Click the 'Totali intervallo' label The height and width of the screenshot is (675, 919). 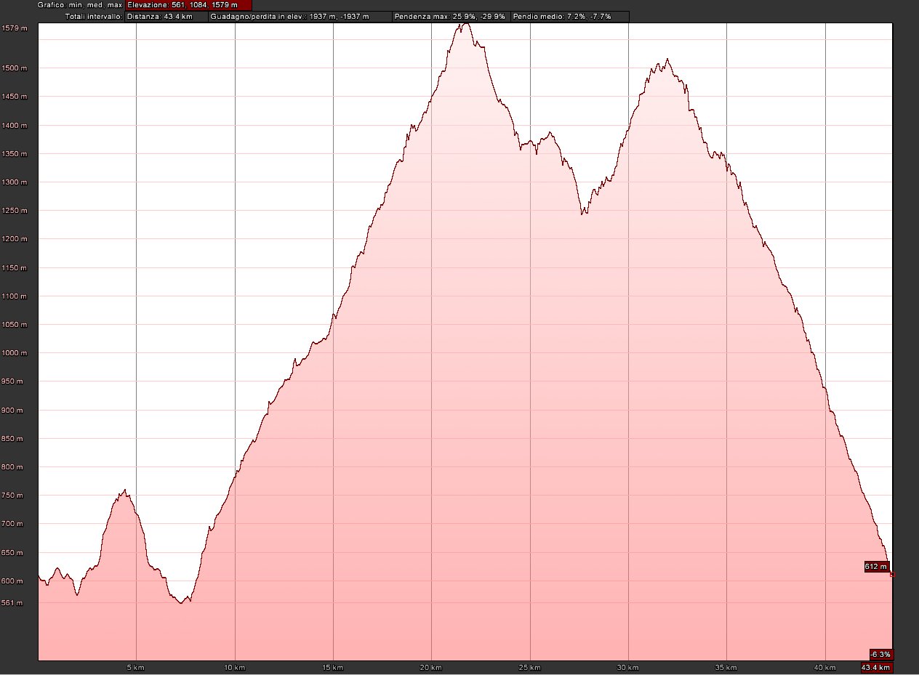point(94,16)
